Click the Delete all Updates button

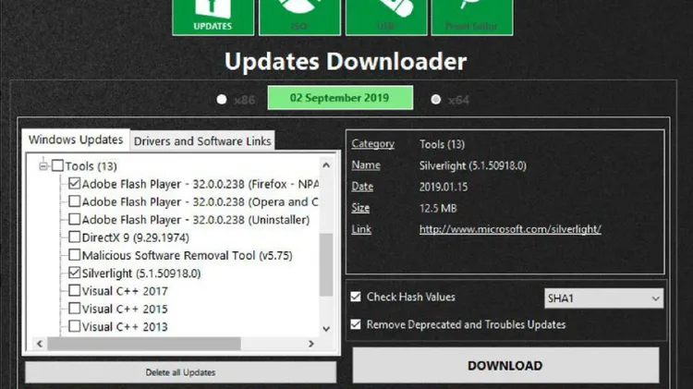[181, 372]
